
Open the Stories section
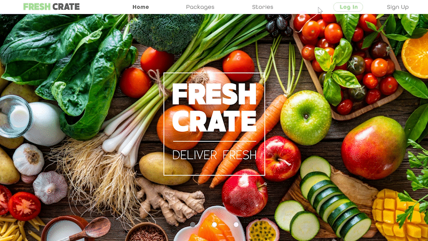[x=263, y=7]
